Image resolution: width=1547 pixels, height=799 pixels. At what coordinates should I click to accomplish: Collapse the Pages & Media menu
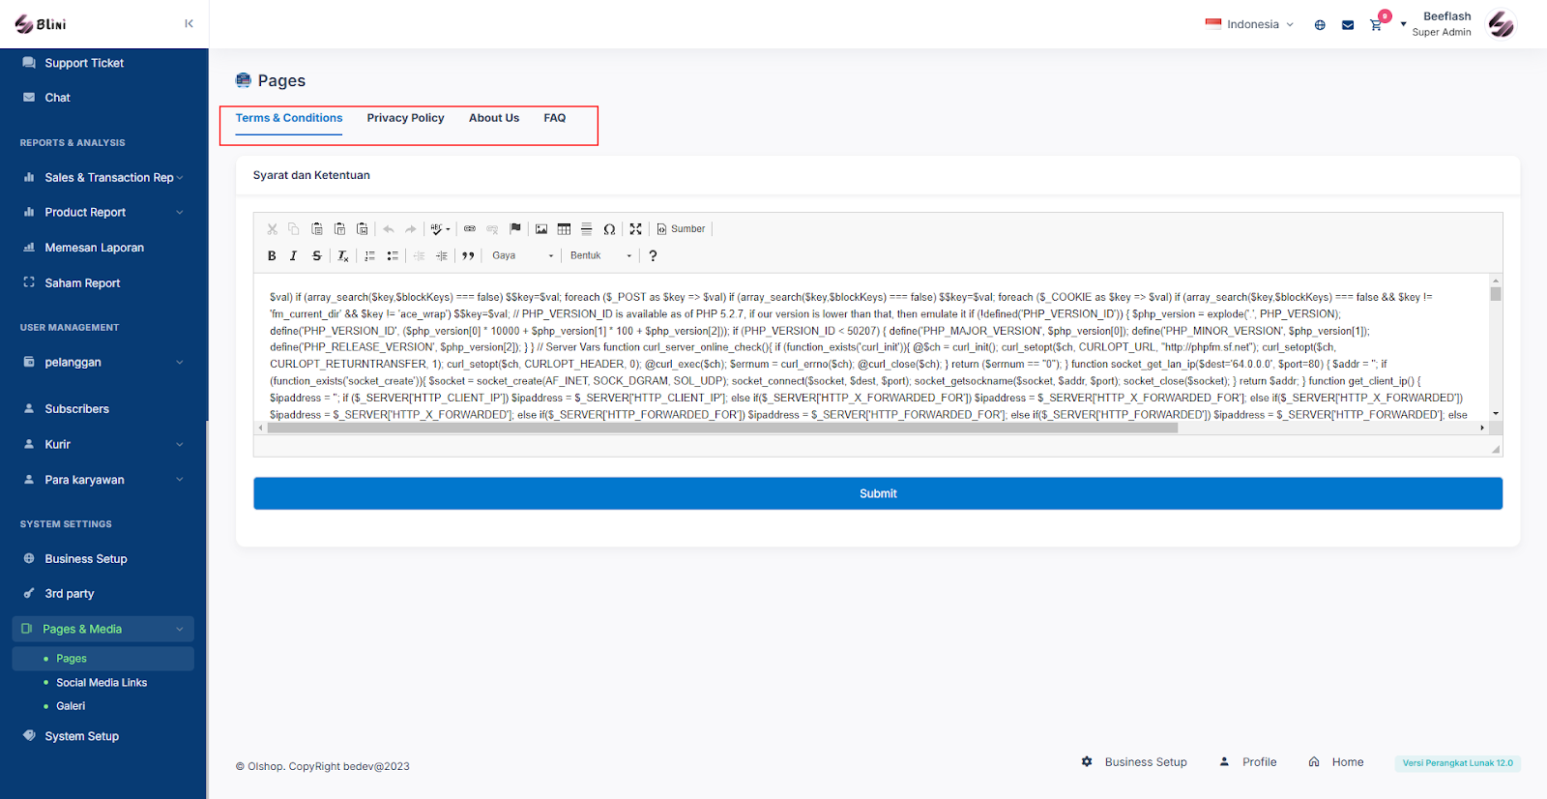point(103,629)
